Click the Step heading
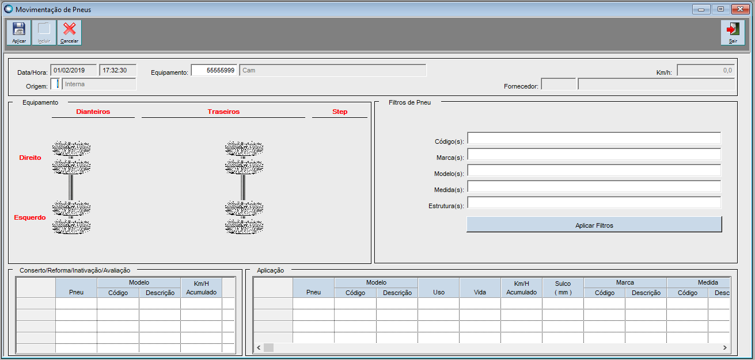 click(340, 112)
